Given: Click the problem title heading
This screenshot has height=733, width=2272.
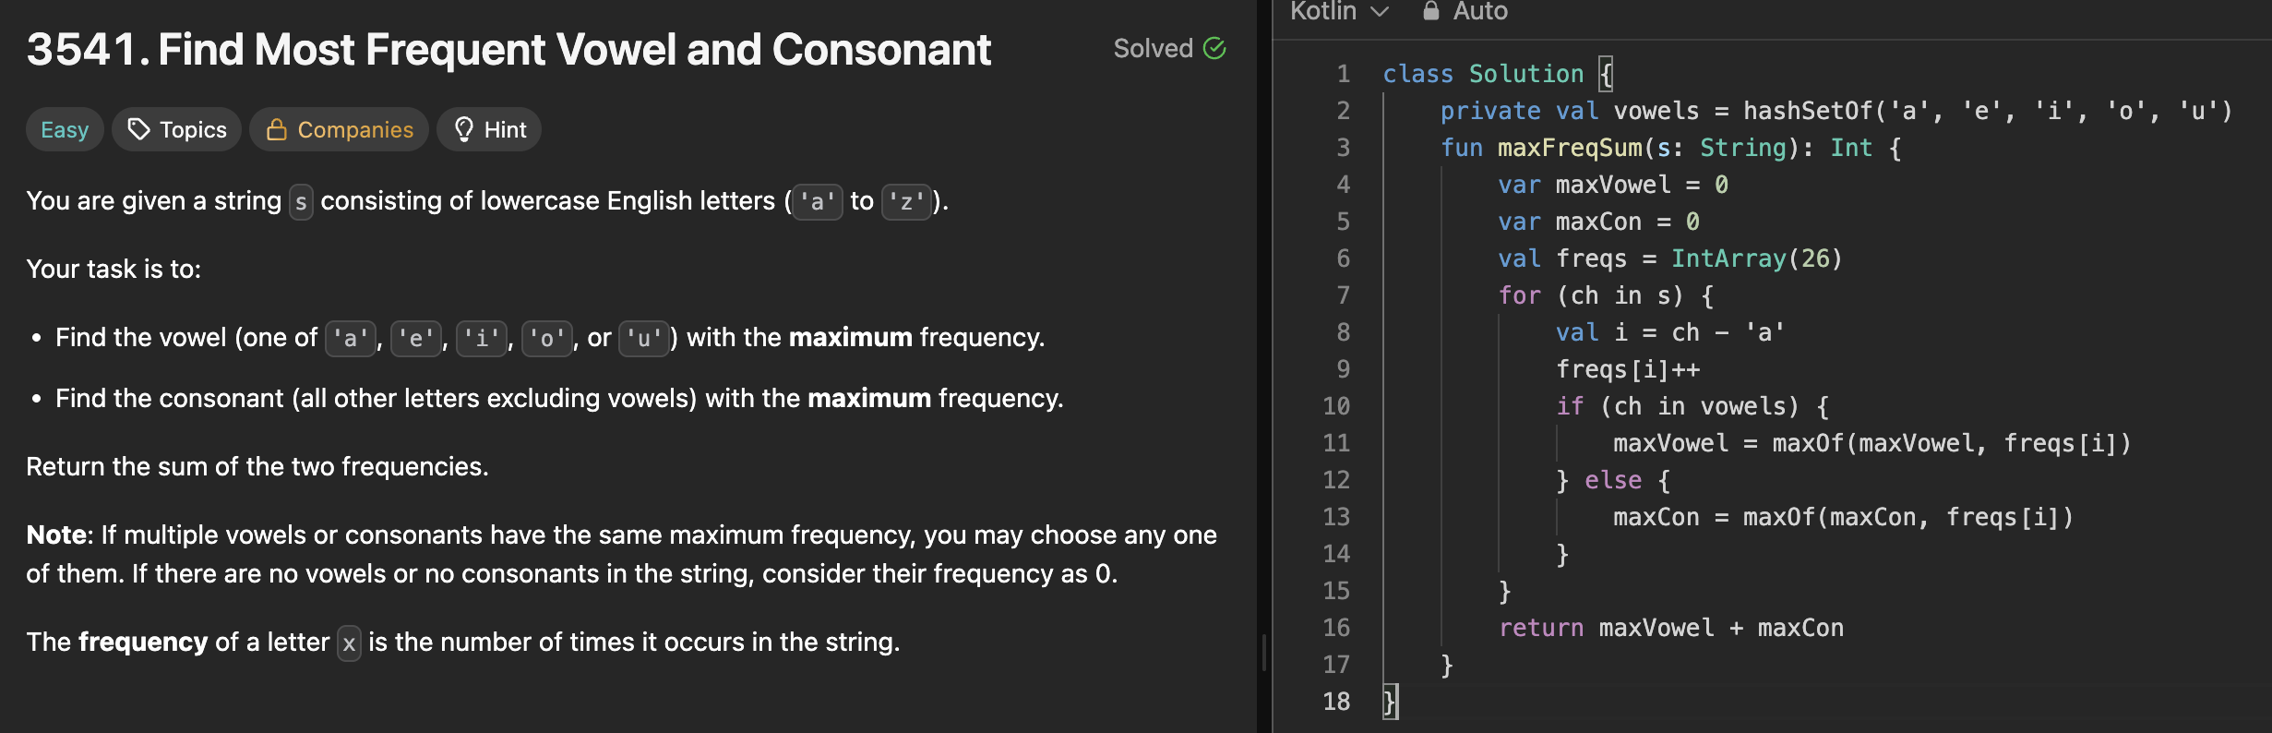Looking at the screenshot, I should (x=508, y=50).
